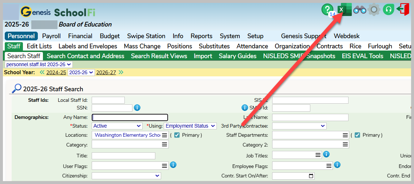Viewport: 414px width, 184px height.
Task: Open the Locations list menu icon
Action: coord(164,135)
